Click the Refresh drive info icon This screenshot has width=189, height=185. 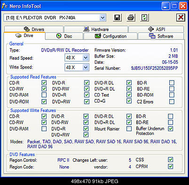coord(144,17)
